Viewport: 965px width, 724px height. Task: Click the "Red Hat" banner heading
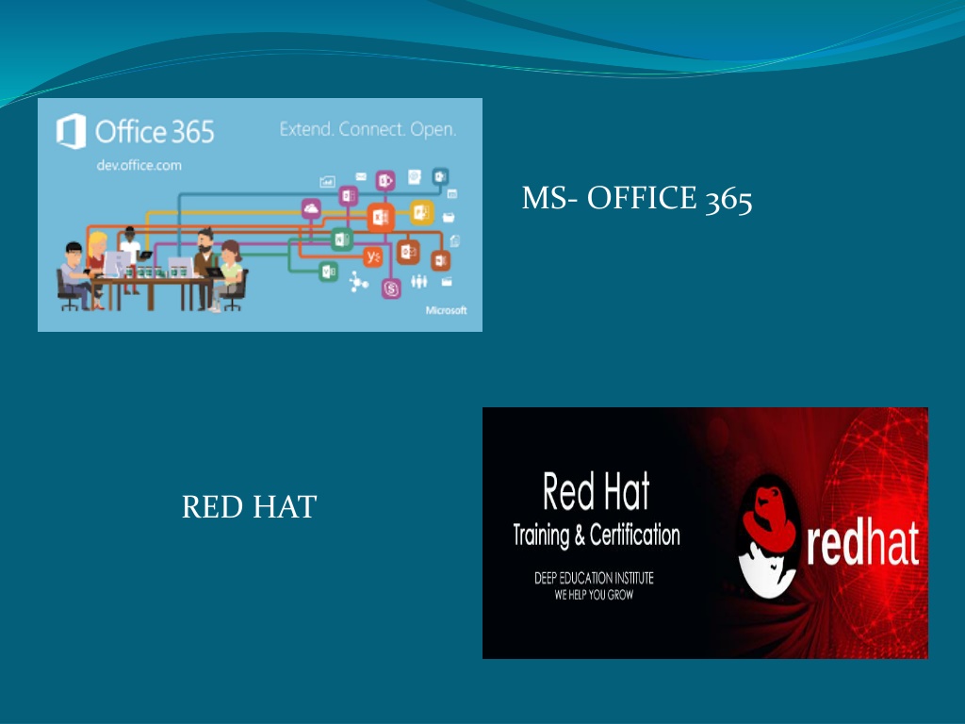click(x=596, y=491)
